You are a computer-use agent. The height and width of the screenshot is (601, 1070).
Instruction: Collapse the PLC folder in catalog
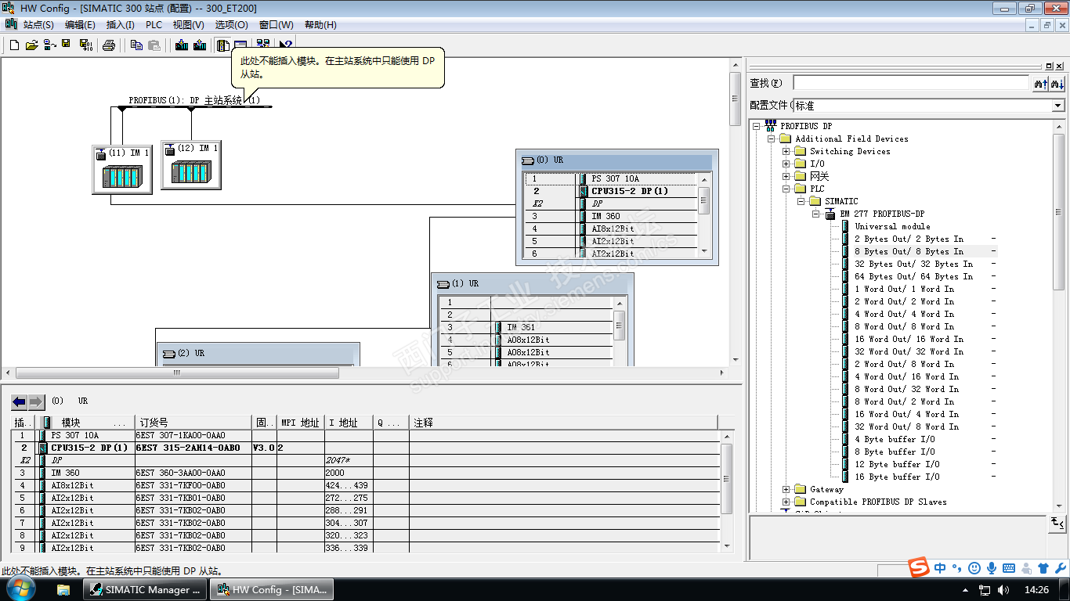786,189
